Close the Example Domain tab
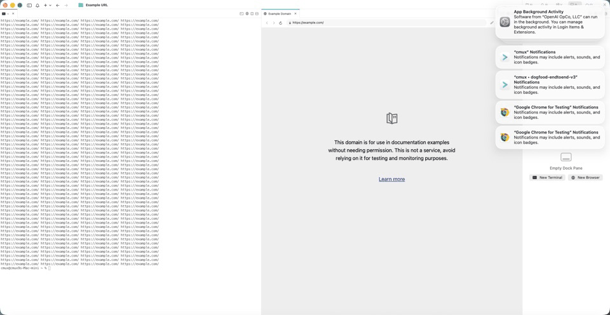This screenshot has height=315, width=610. tap(295, 13)
